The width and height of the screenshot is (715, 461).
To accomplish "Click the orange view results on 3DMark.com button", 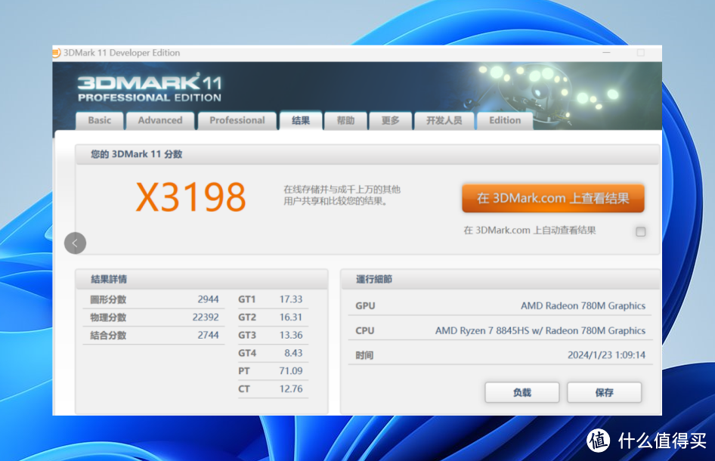I will tap(553, 198).
